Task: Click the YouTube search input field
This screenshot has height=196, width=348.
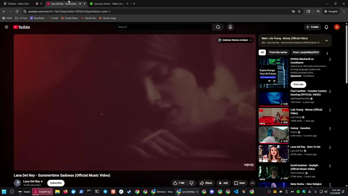Action: coord(164,27)
